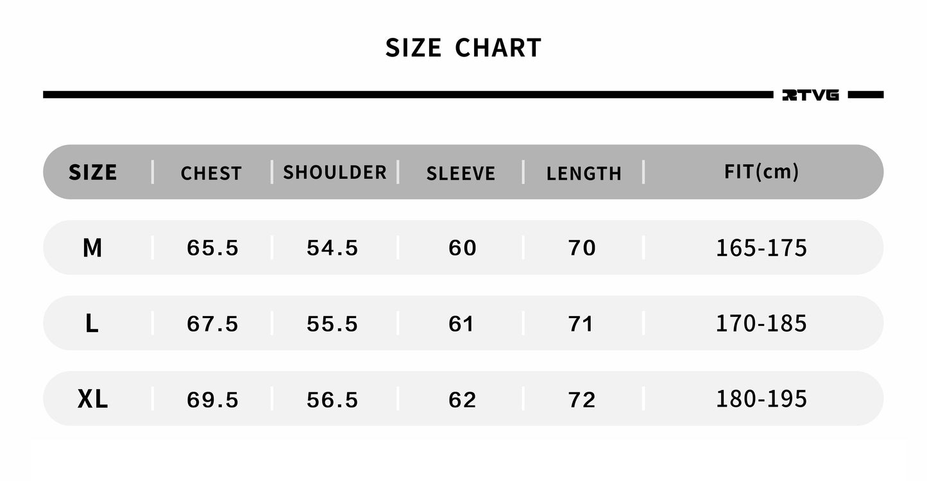
Task: Click chest value 69.5 for XL
Action: (212, 400)
